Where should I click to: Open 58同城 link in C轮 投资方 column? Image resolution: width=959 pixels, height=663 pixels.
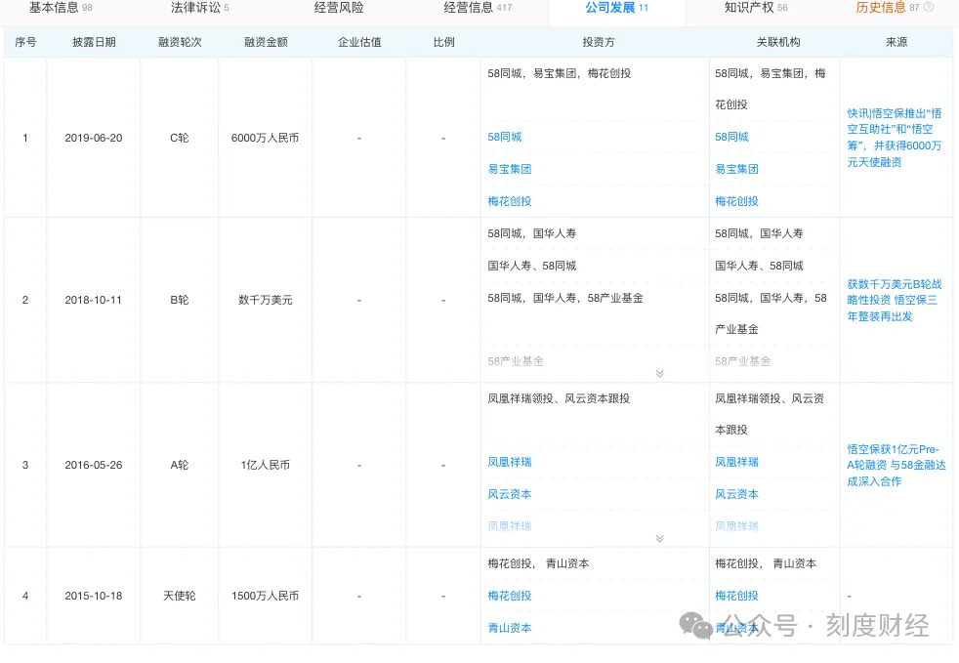pos(505,137)
